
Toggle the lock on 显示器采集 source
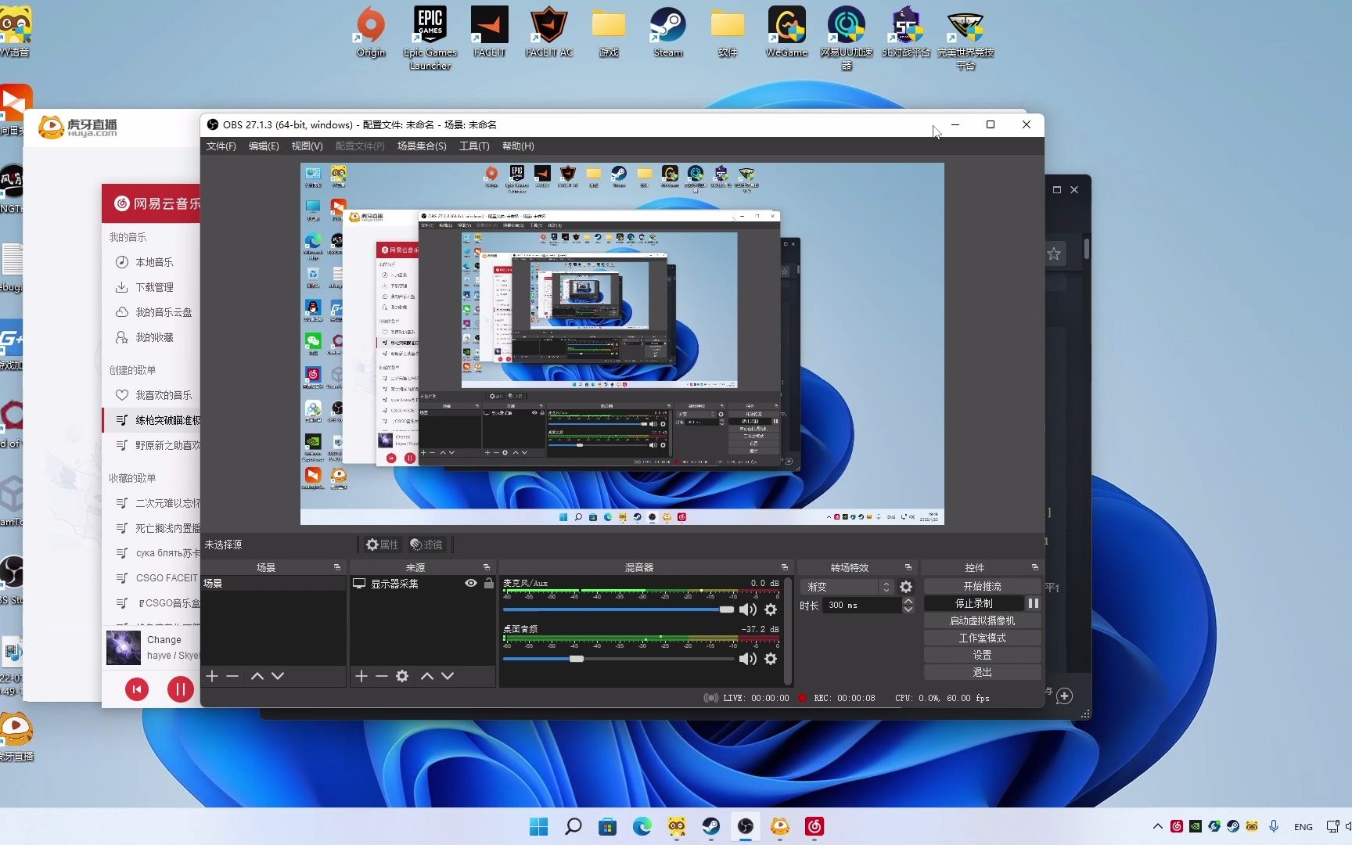(x=489, y=583)
